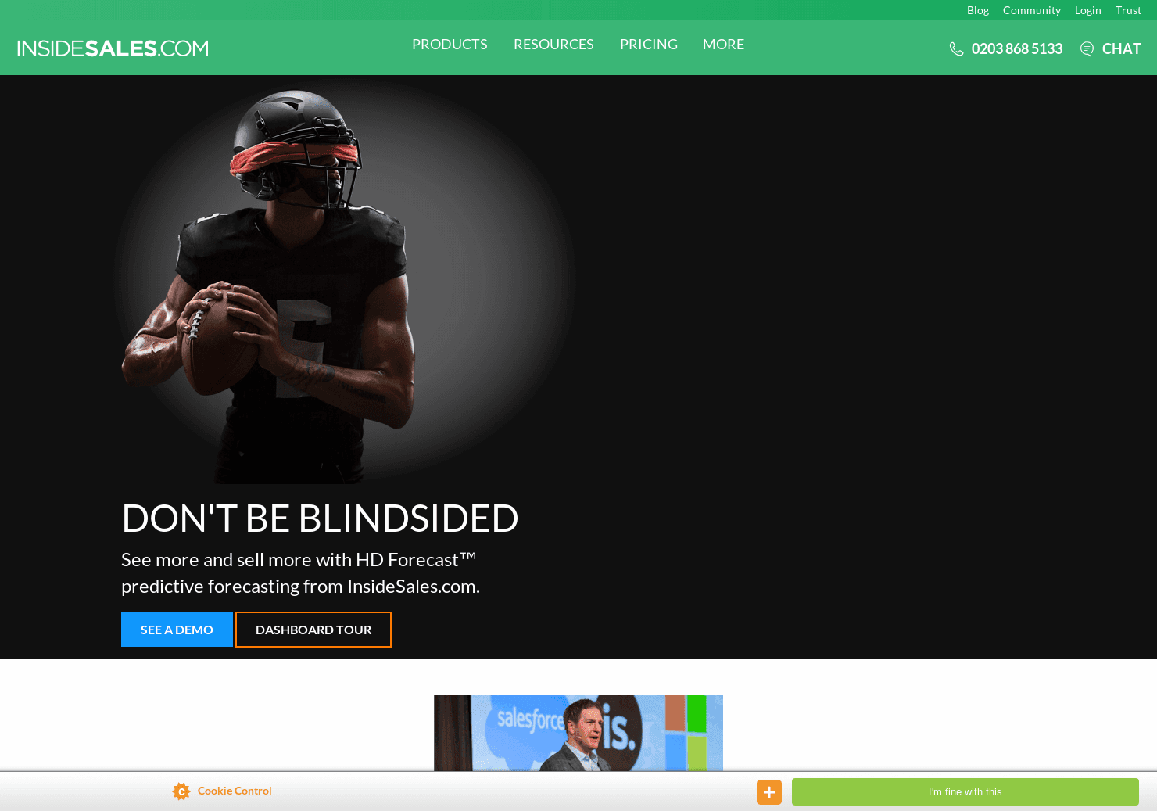This screenshot has width=1157, height=811.
Task: Click the chat bubble icon
Action: 1087,49
